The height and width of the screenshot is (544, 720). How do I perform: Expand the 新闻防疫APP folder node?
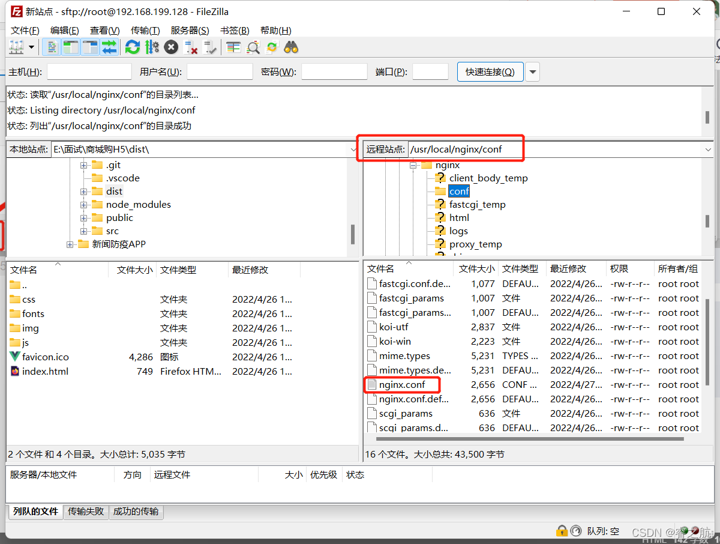click(70, 244)
